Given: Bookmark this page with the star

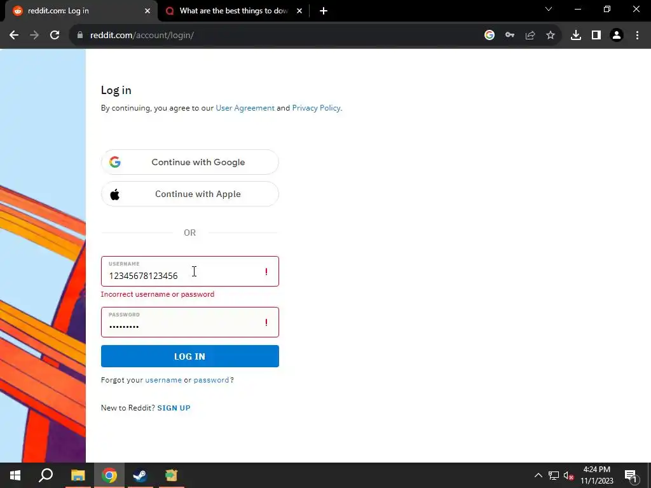Looking at the screenshot, I should 551,36.
